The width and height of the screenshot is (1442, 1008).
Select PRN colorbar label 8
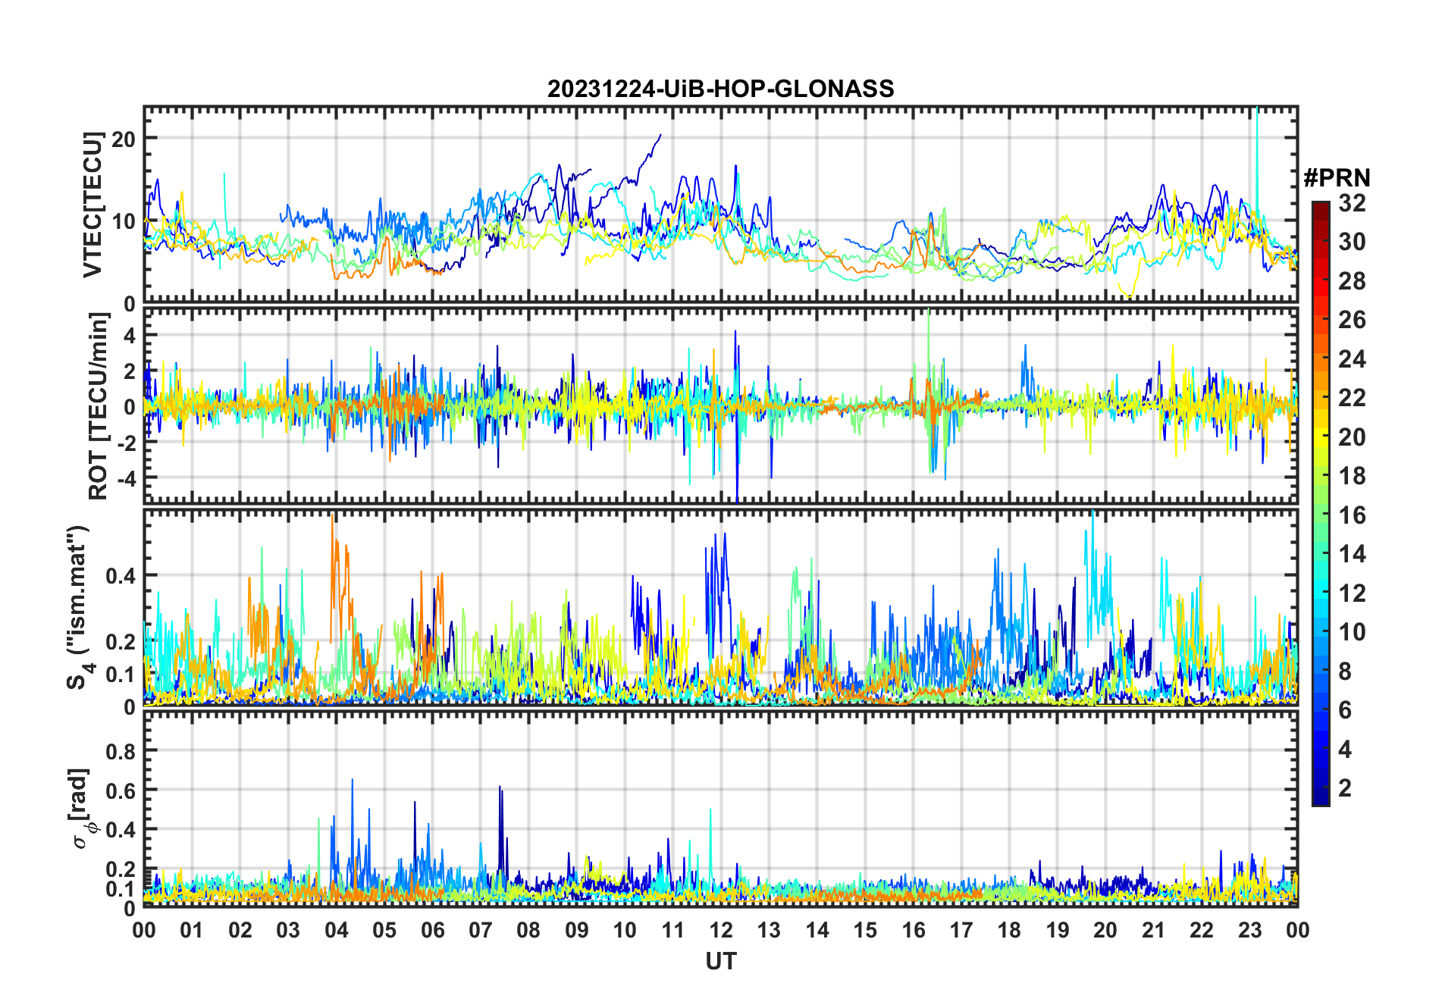(x=1346, y=671)
